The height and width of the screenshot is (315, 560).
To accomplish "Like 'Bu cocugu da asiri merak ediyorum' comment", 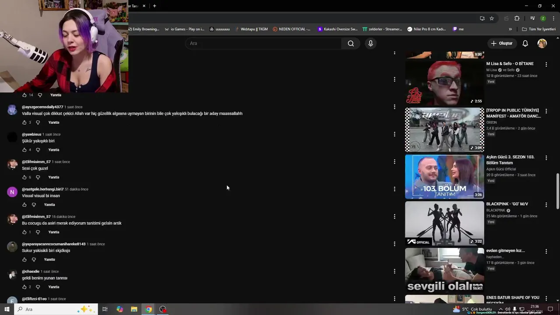I will 24,232.
